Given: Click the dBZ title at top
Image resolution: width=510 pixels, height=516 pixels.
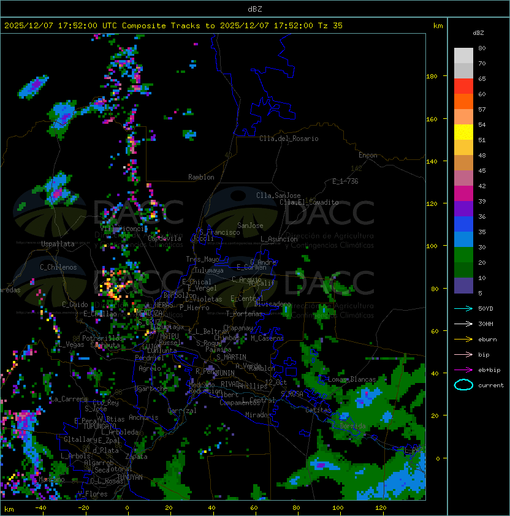Looking at the screenshot, I should click(x=255, y=9).
